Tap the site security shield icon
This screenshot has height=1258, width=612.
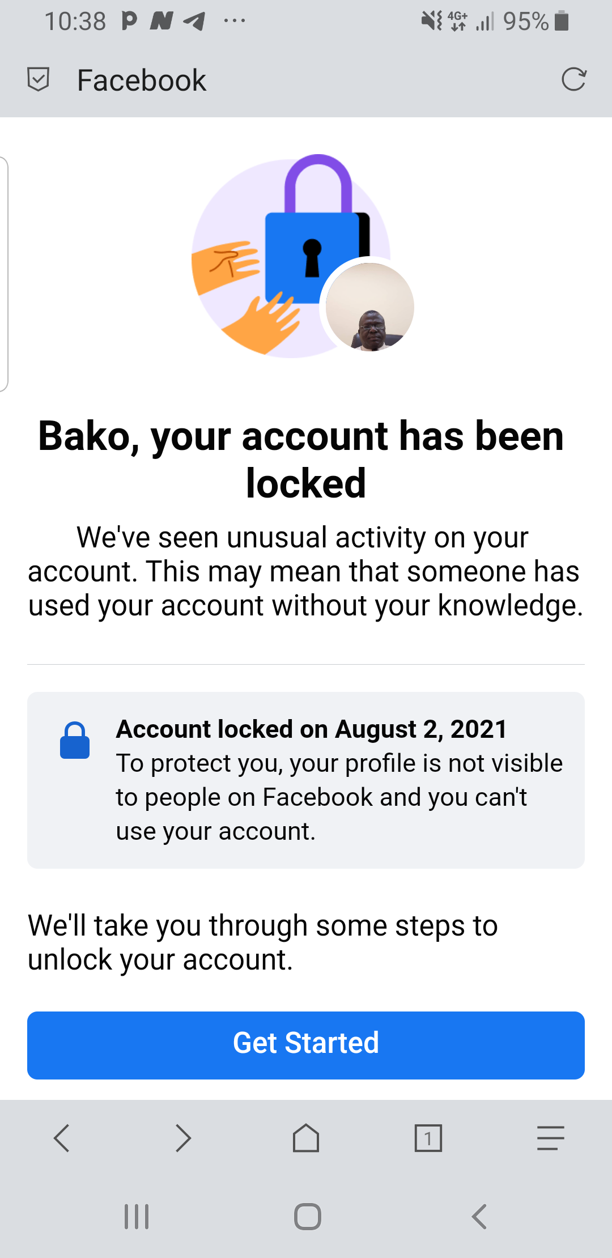39,79
